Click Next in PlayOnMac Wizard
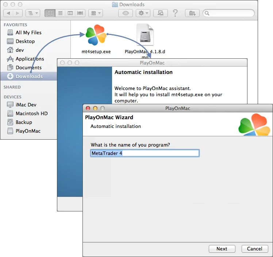This screenshot has height=257, width=273. (x=222, y=249)
